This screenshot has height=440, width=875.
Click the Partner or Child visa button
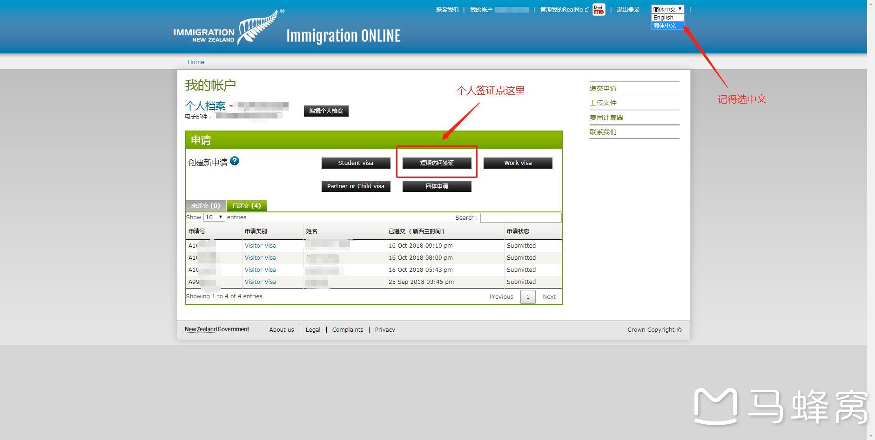click(356, 186)
